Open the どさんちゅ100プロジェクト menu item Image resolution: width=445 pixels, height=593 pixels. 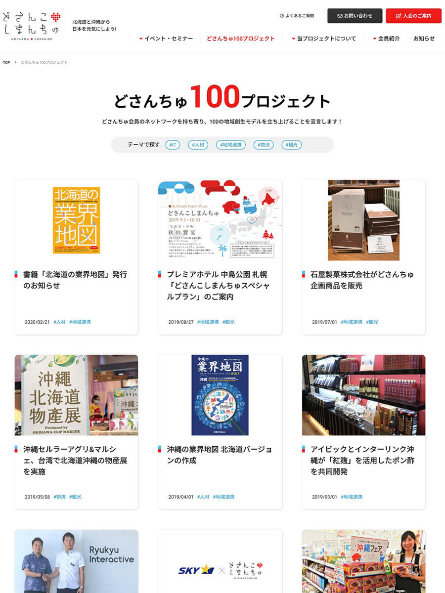coord(241,39)
